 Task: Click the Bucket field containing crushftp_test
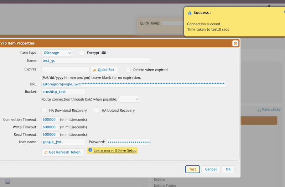click(64, 92)
